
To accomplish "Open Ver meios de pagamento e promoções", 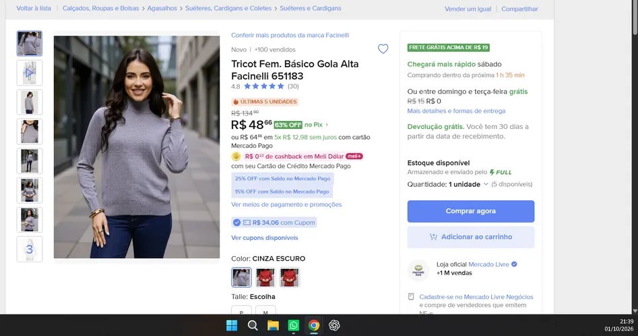I will (x=286, y=204).
